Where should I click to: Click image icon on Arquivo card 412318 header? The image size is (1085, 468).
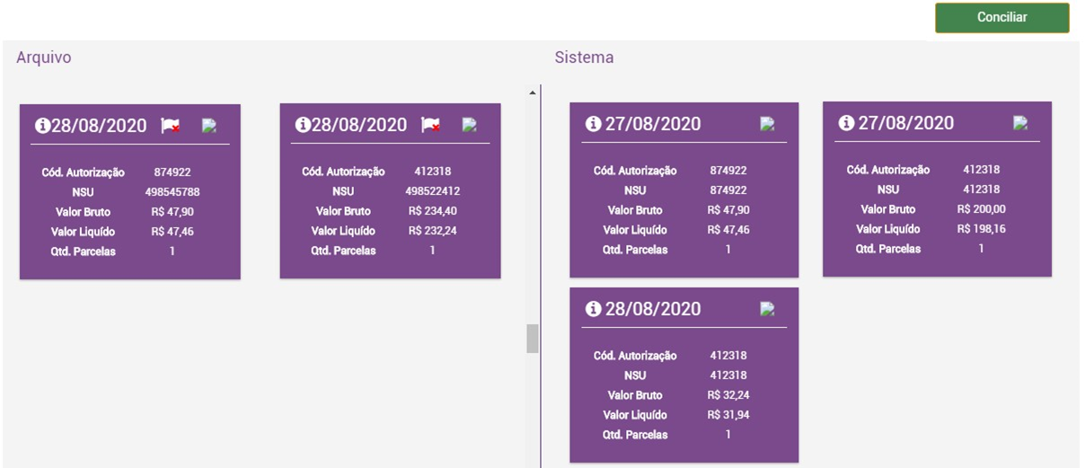[x=470, y=125]
